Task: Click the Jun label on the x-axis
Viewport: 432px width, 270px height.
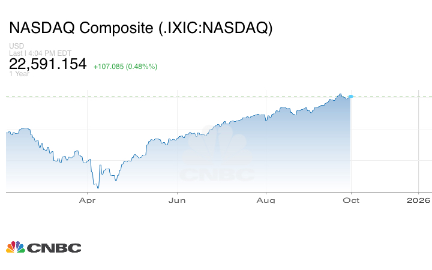Action: pos(177,200)
